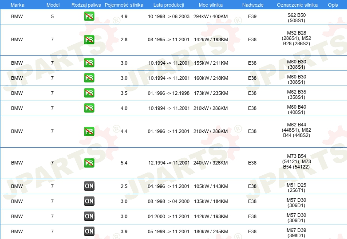Click the ON diesel icon in the 135kW / 184KM row

(x=89, y=201)
